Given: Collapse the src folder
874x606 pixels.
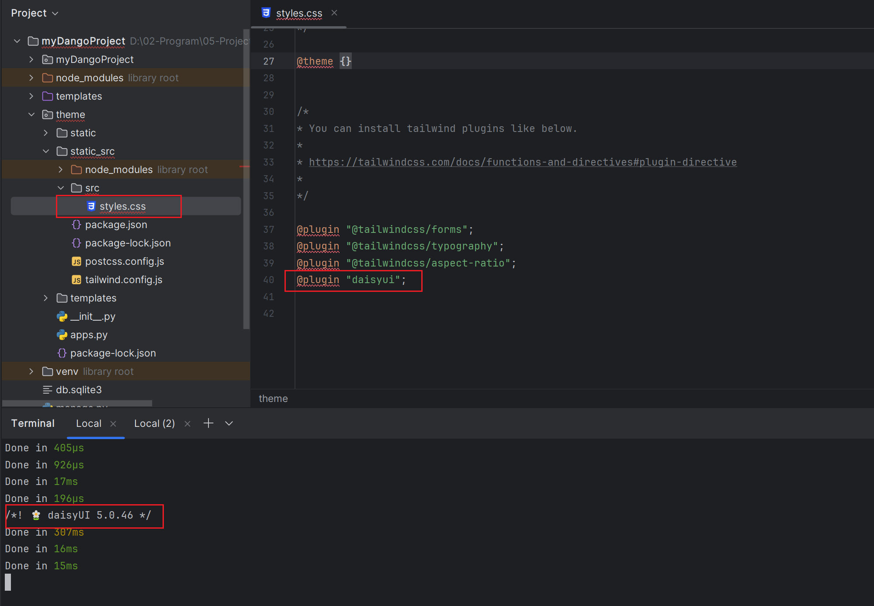Looking at the screenshot, I should tap(61, 187).
